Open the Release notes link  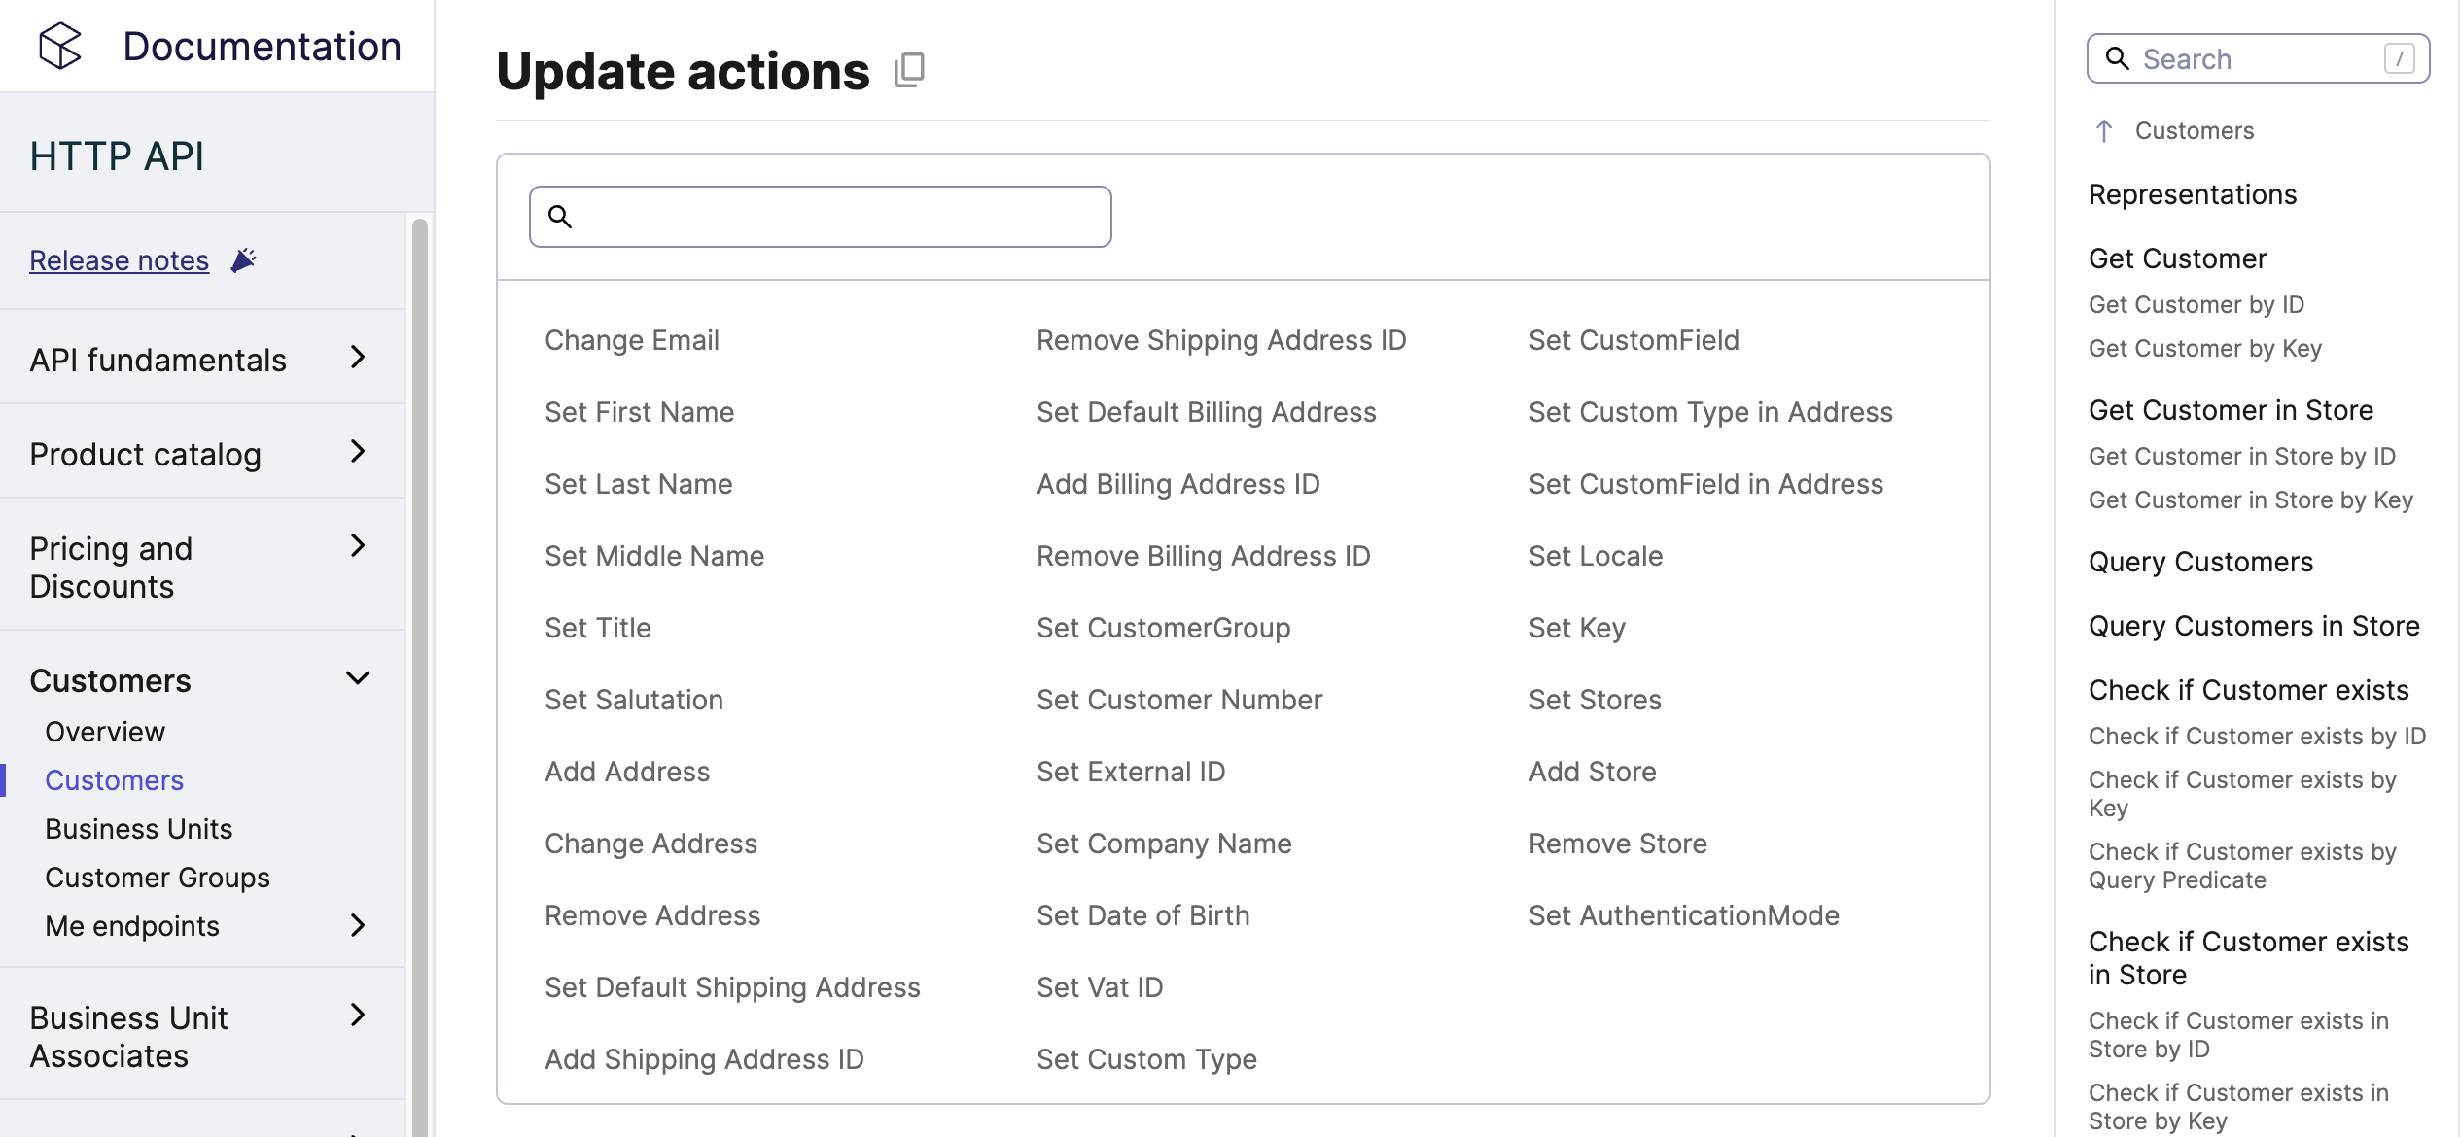[119, 260]
